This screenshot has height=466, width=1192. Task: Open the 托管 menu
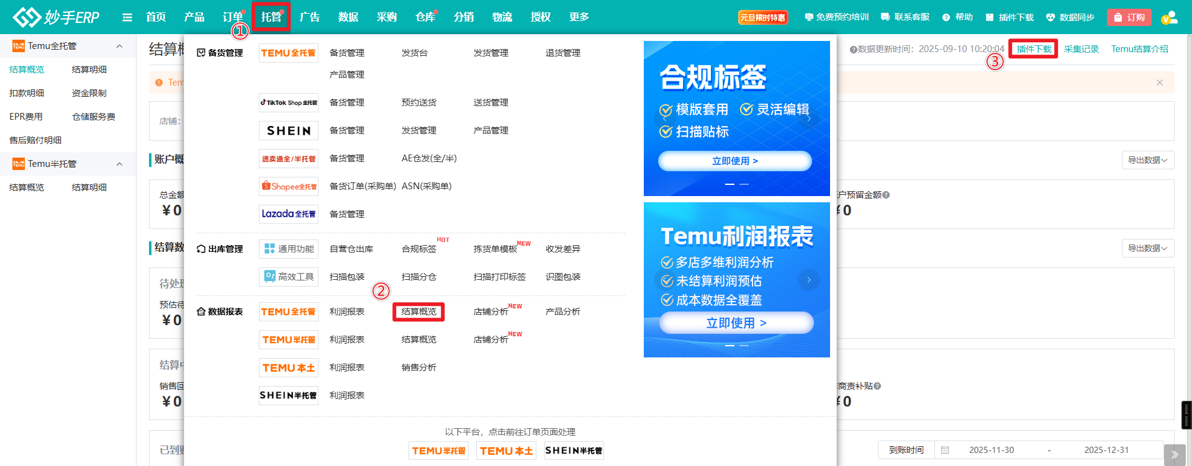click(x=271, y=17)
